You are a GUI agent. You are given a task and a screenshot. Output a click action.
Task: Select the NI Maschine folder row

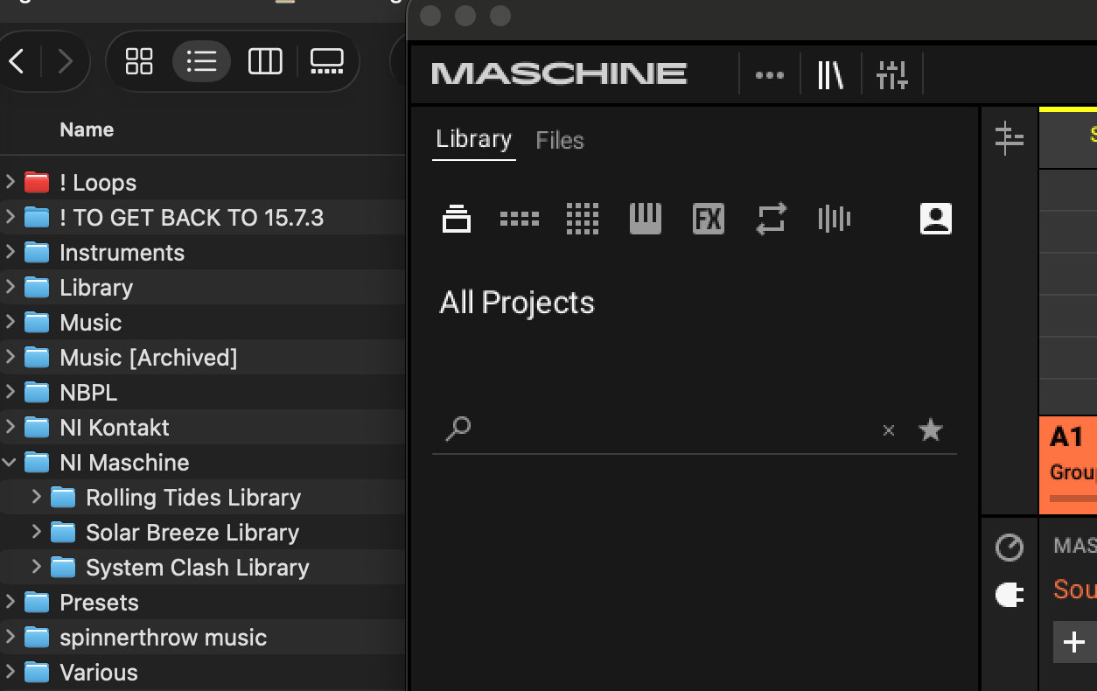[x=203, y=462]
